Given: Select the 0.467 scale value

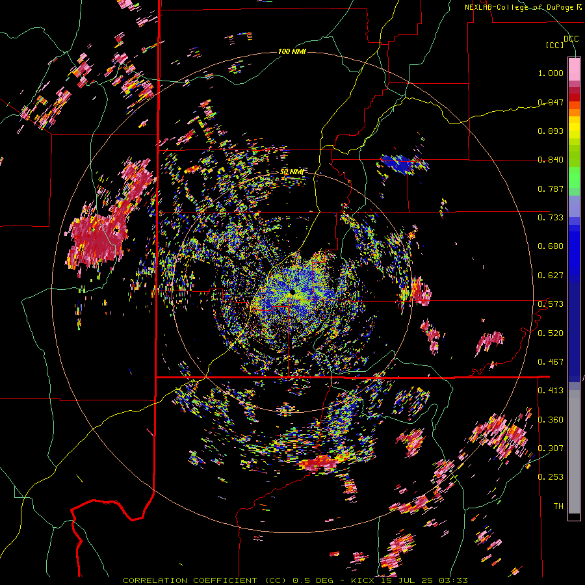Looking at the screenshot, I should click(551, 362).
